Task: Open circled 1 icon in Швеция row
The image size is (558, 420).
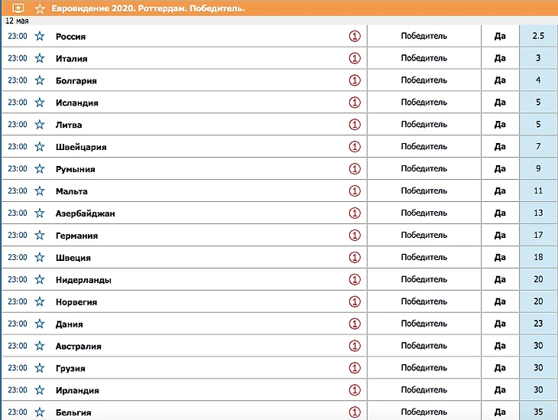Action: pos(355,257)
